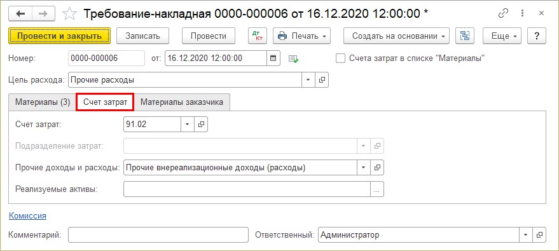Image resolution: width=559 pixels, height=251 pixels.
Task: Mark document as favorite with star
Action: pos(69,14)
